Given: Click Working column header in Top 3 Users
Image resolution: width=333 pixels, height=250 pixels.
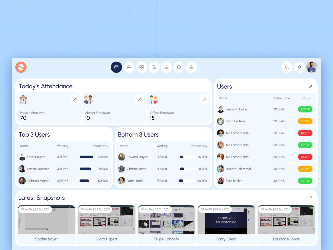Looking at the screenshot, I should click(63, 146).
